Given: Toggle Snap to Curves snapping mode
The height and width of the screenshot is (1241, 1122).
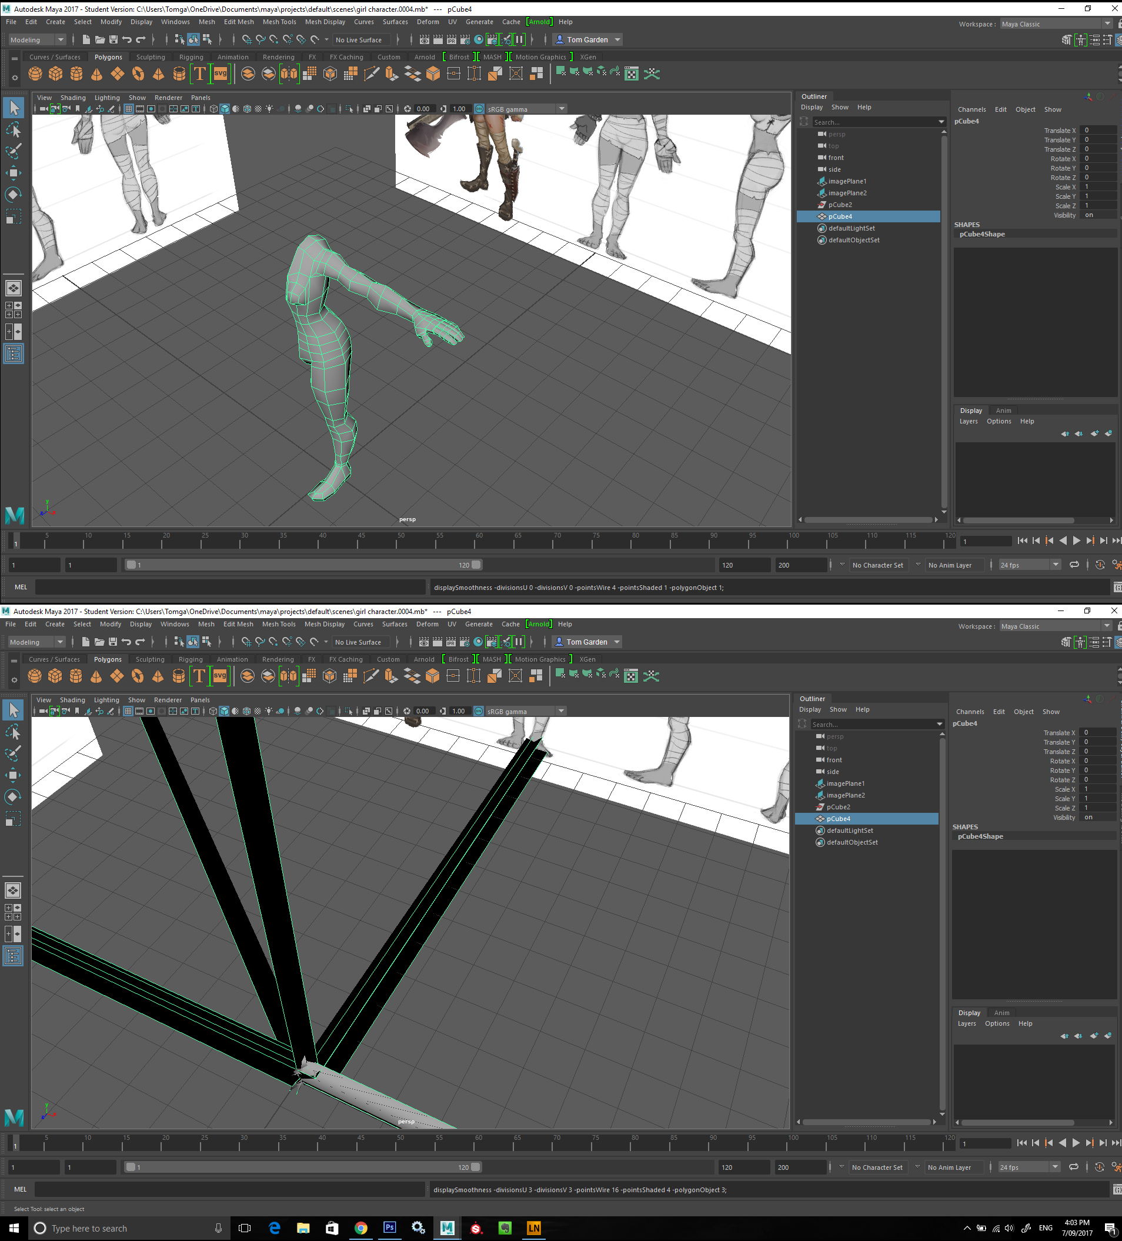Looking at the screenshot, I should (x=261, y=39).
